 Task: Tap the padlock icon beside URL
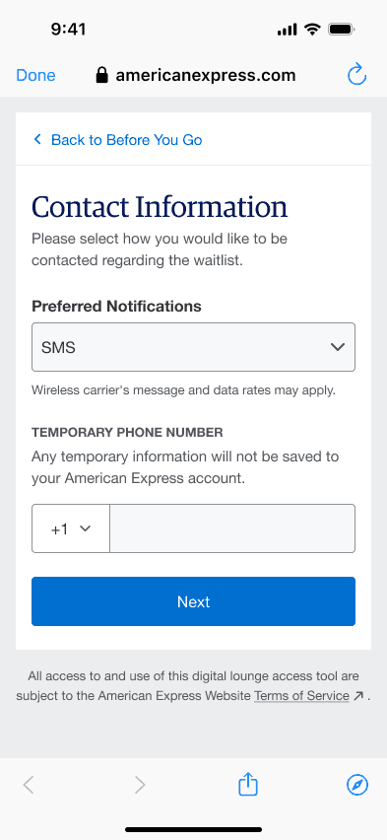pos(101,75)
